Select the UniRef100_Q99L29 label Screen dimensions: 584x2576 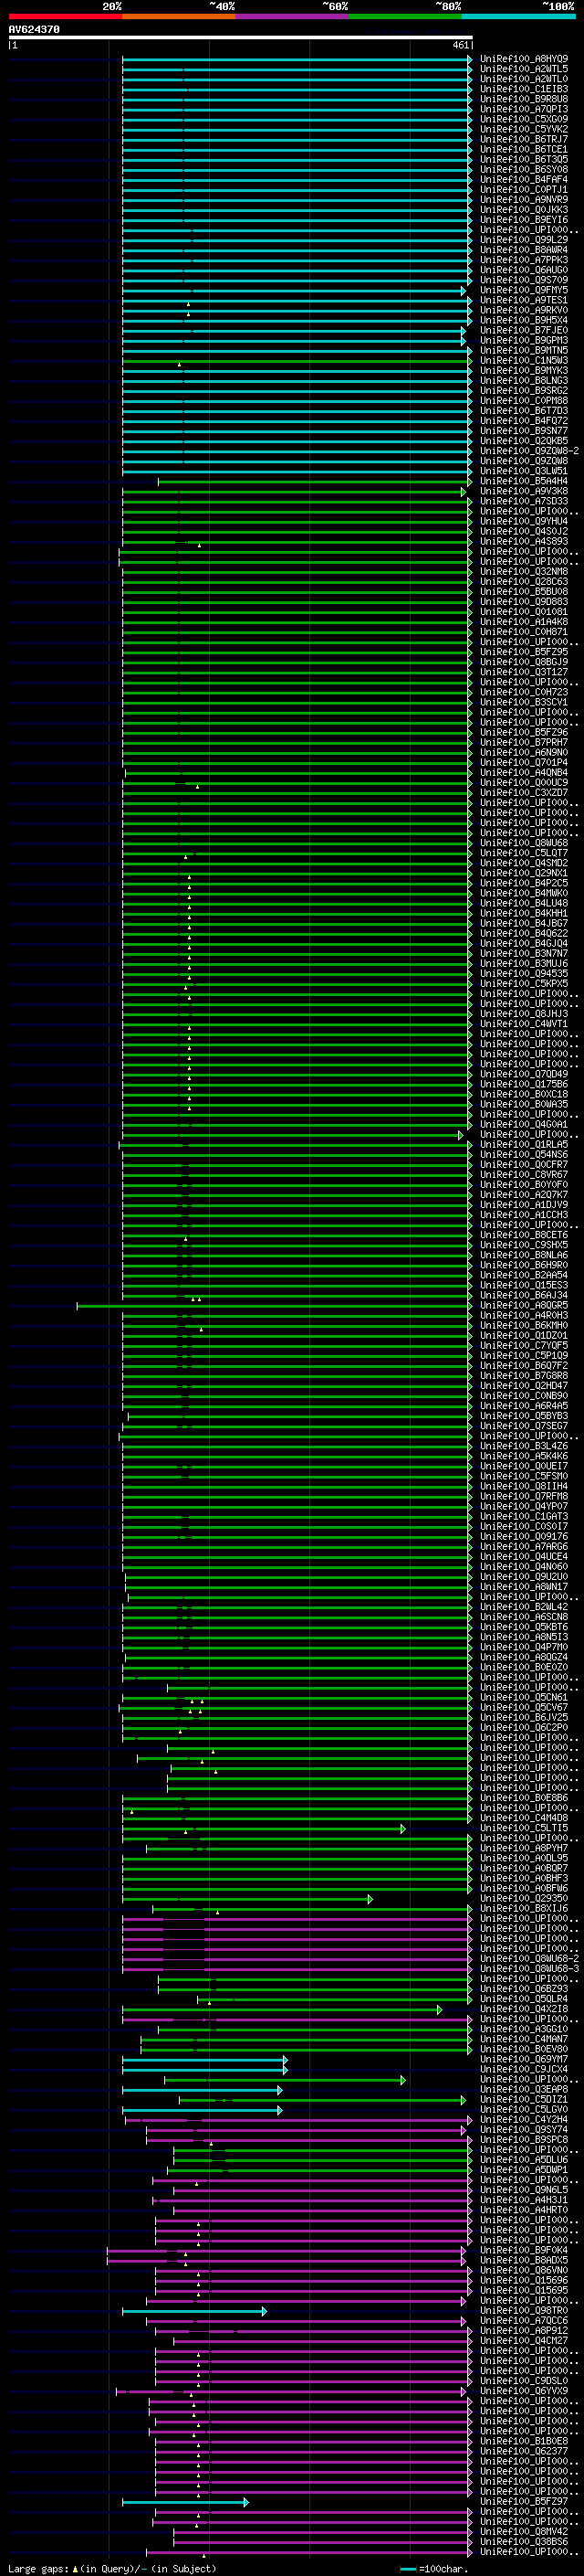(524, 240)
